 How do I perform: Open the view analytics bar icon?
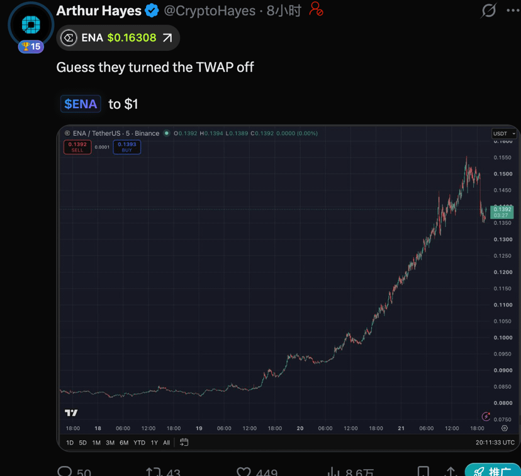click(333, 472)
